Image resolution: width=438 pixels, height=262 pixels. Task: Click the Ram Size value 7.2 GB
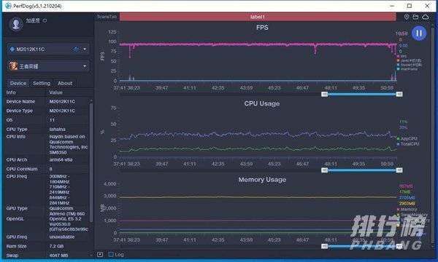tap(56, 246)
